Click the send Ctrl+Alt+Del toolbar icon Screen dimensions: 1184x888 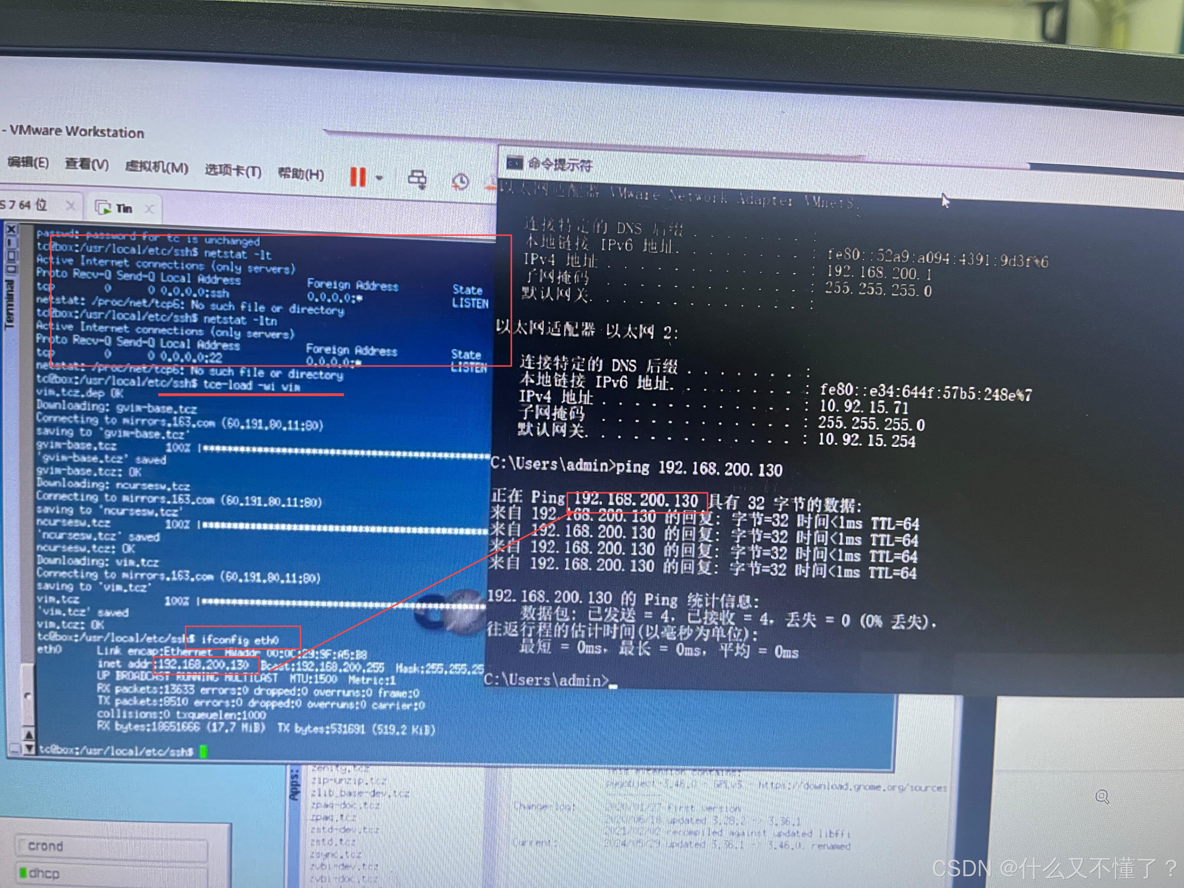418,179
